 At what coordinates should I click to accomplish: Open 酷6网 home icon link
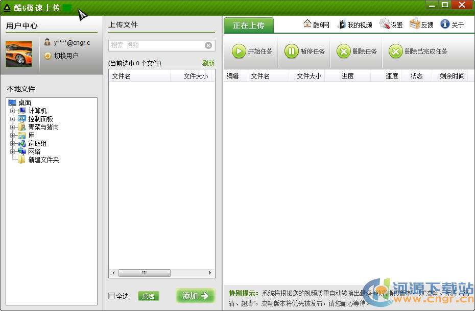click(x=307, y=24)
